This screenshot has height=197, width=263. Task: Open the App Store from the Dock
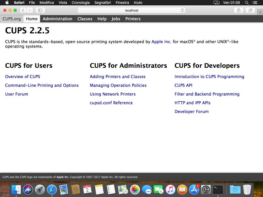coord(194,190)
